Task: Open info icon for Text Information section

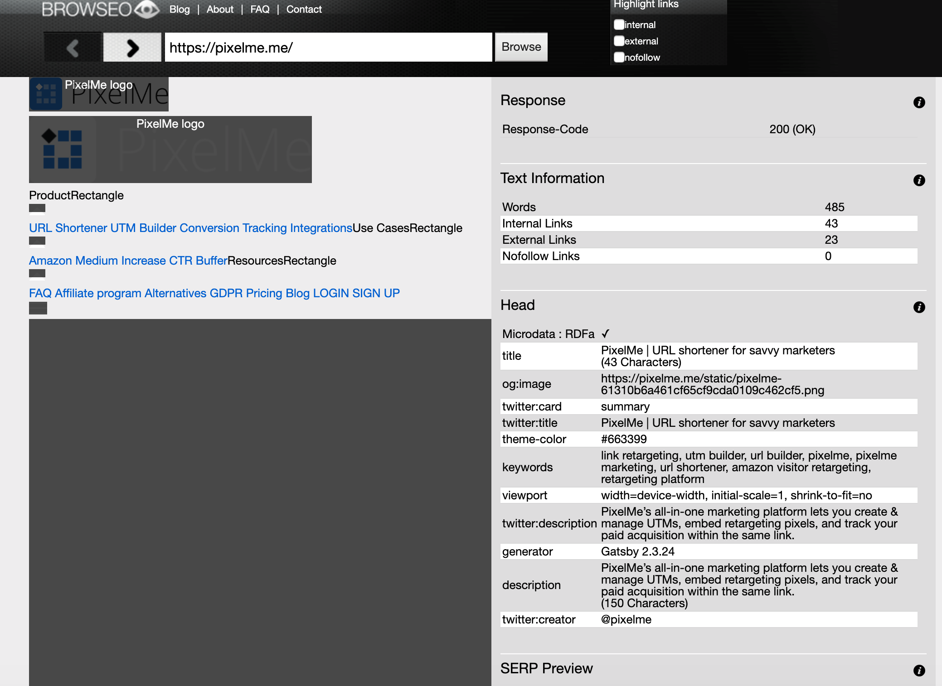Action: (x=919, y=180)
